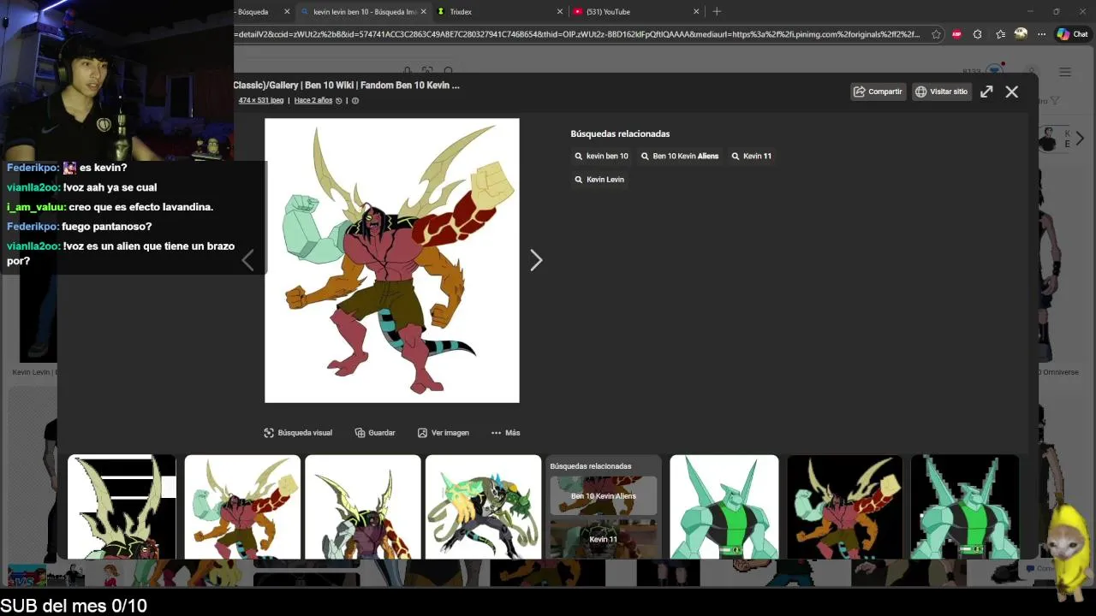This screenshot has width=1096, height=616.
Task: Search related term kevin ben 10
Action: tap(601, 157)
